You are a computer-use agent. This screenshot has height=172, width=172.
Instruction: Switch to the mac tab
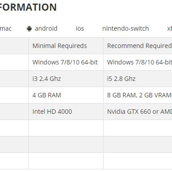pos(6,28)
